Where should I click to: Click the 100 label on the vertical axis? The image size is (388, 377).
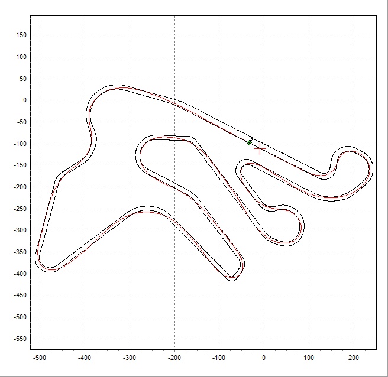[21, 57]
